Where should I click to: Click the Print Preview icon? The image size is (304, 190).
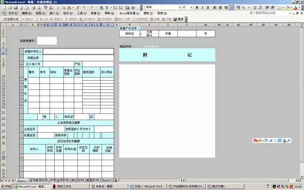click(x=39, y=8)
